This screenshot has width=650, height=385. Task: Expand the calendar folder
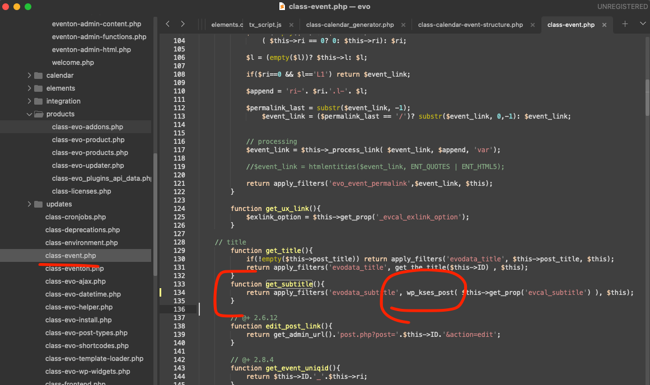pos(29,76)
